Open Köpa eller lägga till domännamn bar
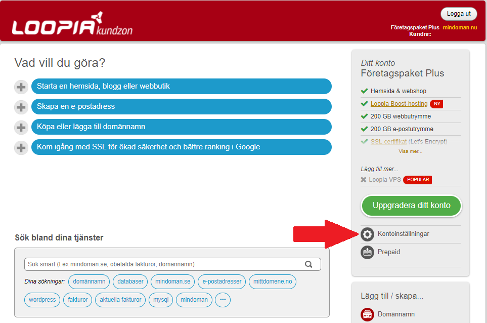 [x=182, y=127]
